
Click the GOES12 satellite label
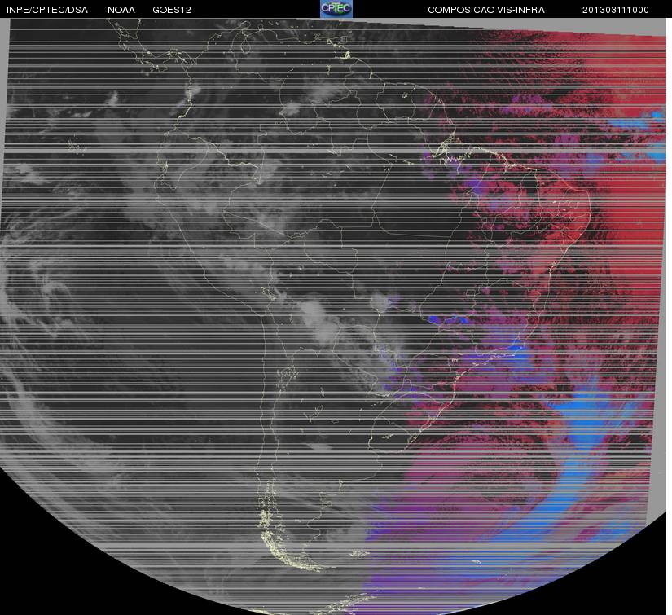click(172, 10)
